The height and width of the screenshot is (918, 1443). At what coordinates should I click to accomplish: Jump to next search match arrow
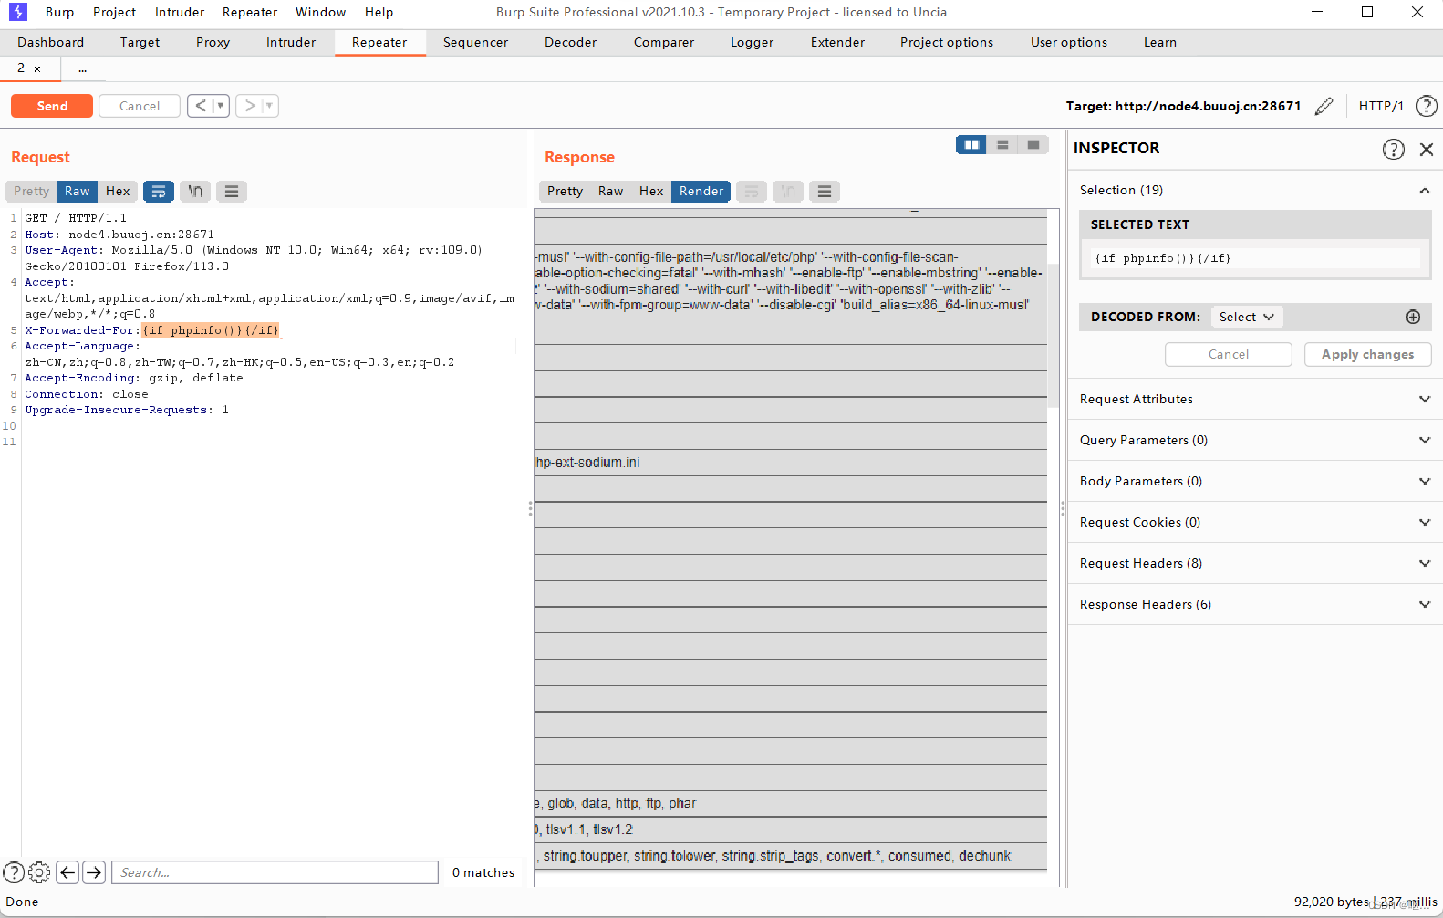[94, 872]
